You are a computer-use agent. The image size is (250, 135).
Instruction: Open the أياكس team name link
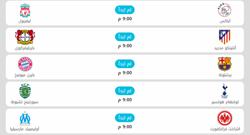click(x=225, y=21)
